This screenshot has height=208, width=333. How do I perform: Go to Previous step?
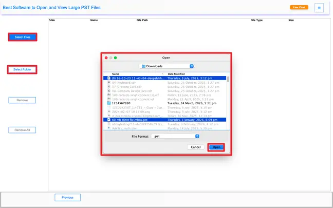click(67, 197)
